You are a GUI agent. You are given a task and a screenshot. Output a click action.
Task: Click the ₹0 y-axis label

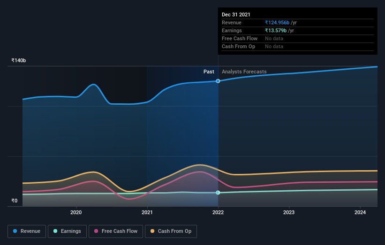coord(15,201)
